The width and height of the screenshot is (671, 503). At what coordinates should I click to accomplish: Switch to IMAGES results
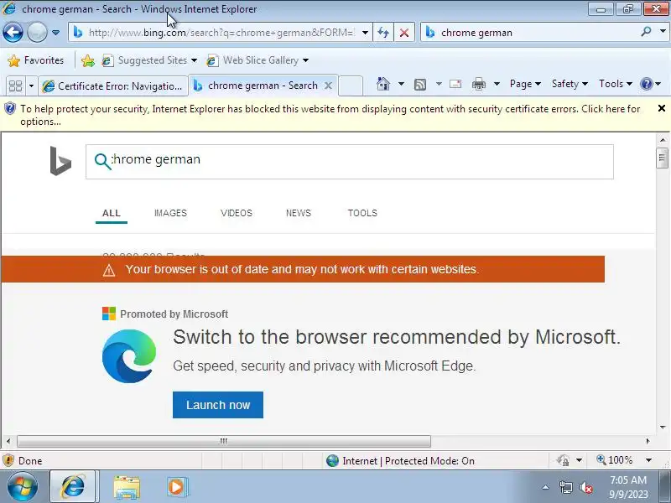tap(170, 213)
